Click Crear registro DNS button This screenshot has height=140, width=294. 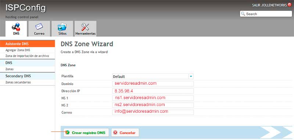pos(86,133)
